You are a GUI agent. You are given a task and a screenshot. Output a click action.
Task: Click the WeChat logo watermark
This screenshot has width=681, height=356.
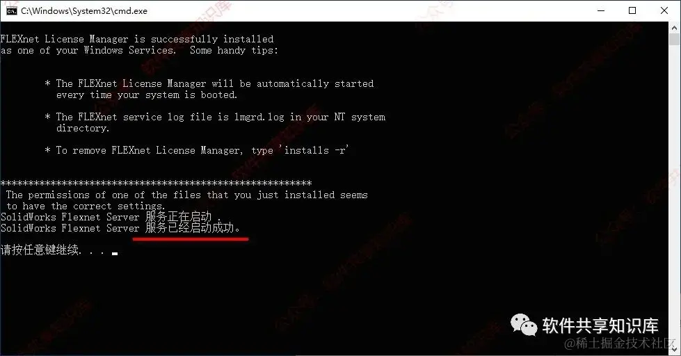[524, 325]
